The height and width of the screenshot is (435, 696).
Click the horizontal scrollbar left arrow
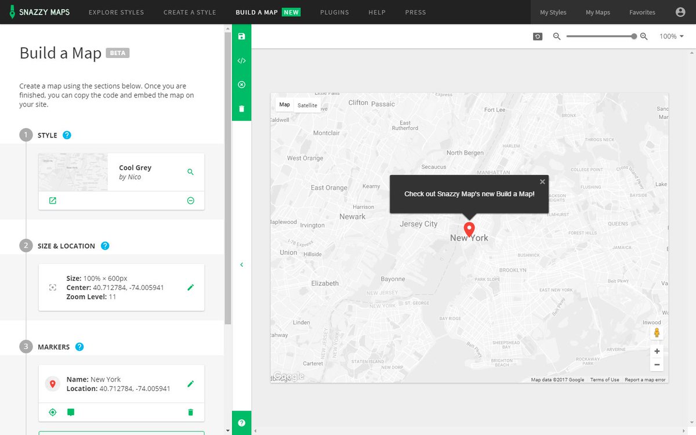(x=255, y=431)
